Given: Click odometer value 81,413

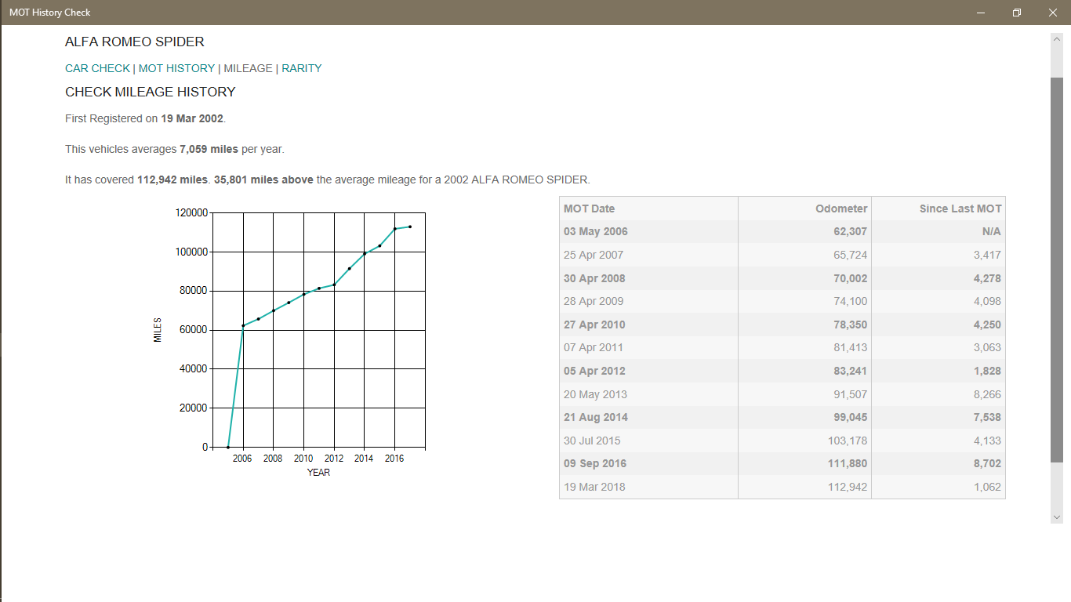Looking at the screenshot, I should 851,347.
